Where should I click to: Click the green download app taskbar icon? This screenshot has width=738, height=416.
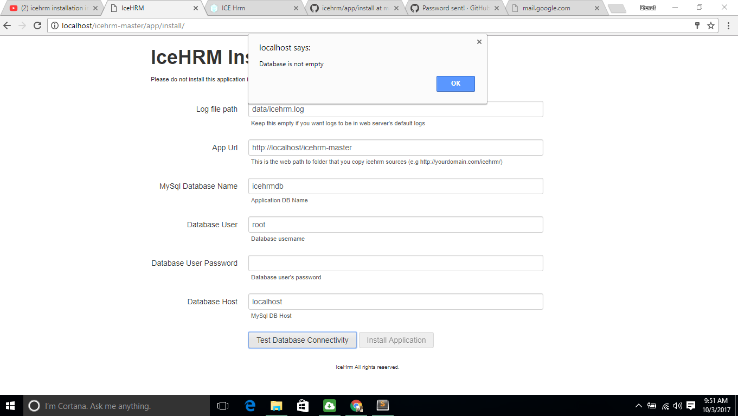tap(329, 405)
